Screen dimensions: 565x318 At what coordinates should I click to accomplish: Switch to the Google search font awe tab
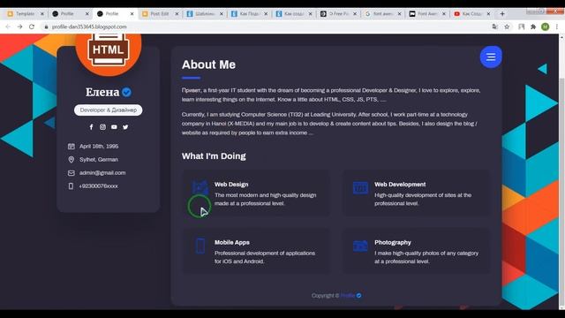tap(382, 14)
